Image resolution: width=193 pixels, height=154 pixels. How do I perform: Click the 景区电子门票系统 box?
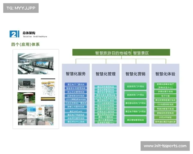point(76,84)
